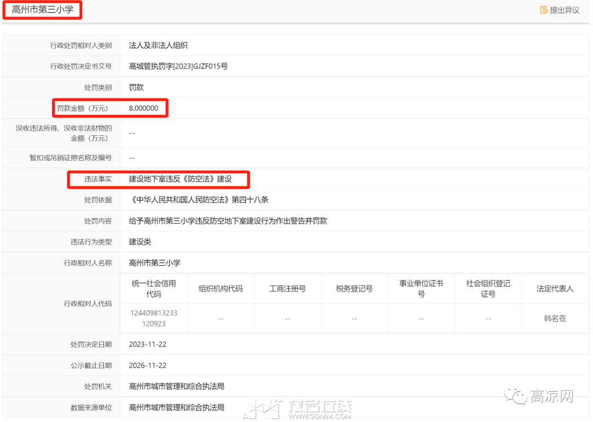Screen dimensions: 593x422
Task: Click the label 处罚内容
Action: point(98,221)
